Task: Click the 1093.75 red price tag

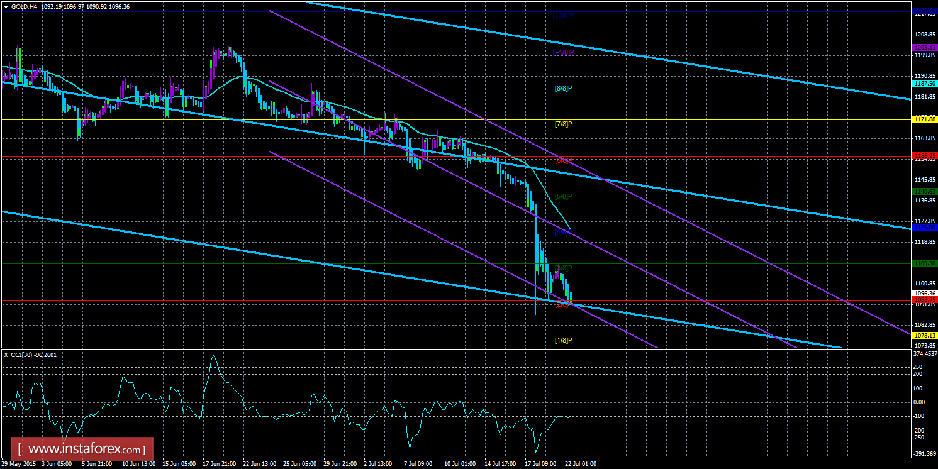Action: 924,300
